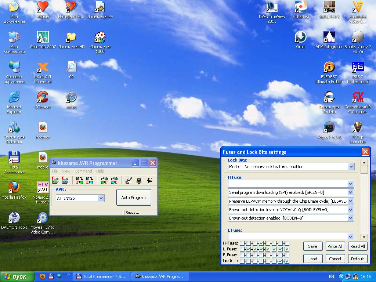The image size is (376, 282).
Task: Click the chip Erase eraser icon
Action: 128,180
